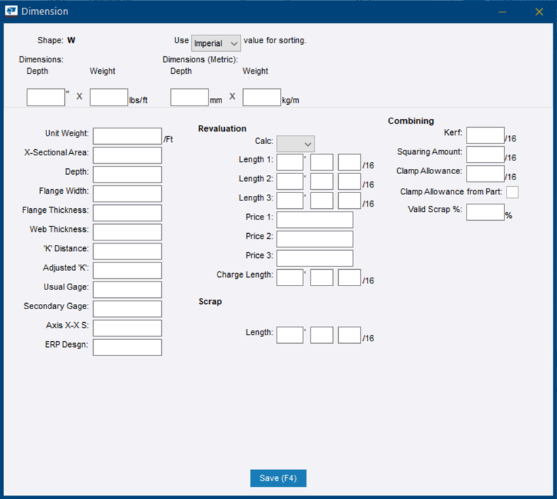557x499 pixels.
Task: Click the metric Depth mm input field
Action: [189, 97]
